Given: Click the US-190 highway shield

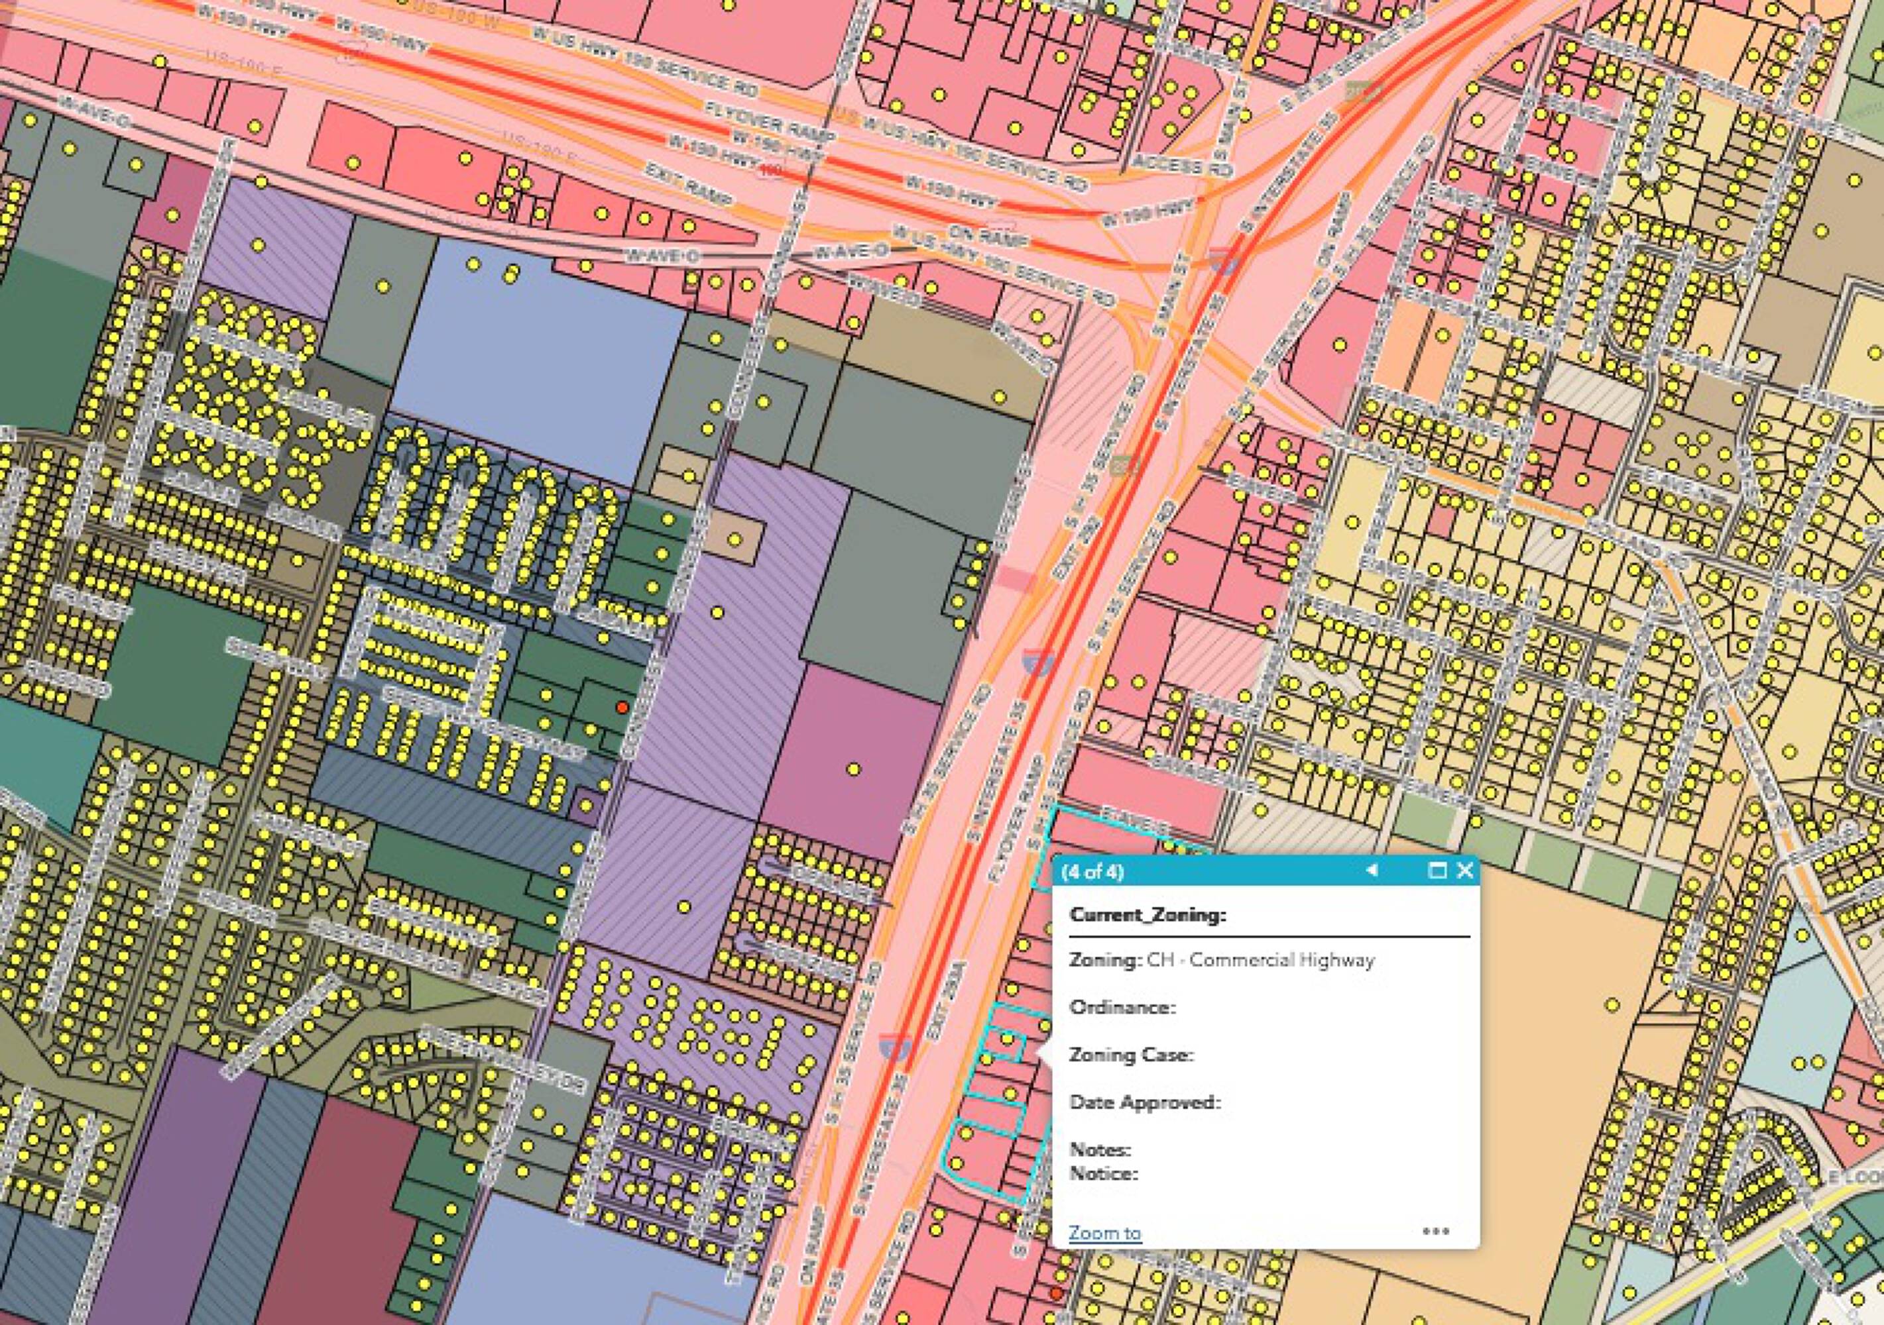Looking at the screenshot, I should (770, 170).
